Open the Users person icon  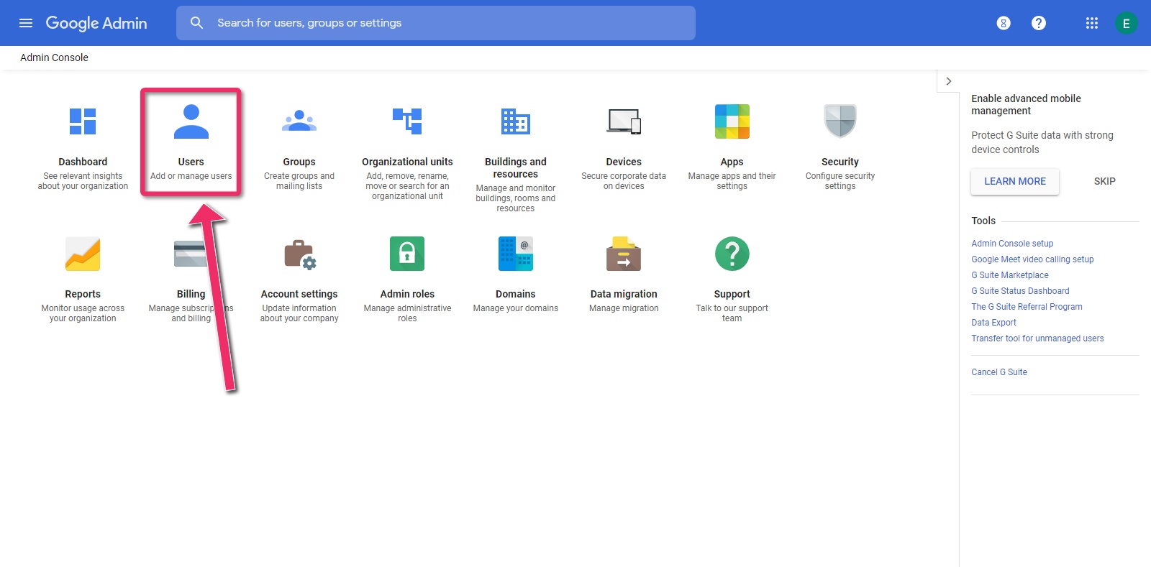[x=191, y=121]
